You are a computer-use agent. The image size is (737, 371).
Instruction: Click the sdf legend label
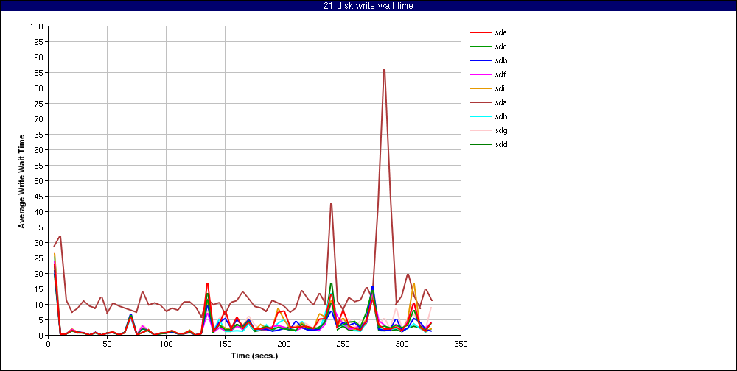(500, 74)
